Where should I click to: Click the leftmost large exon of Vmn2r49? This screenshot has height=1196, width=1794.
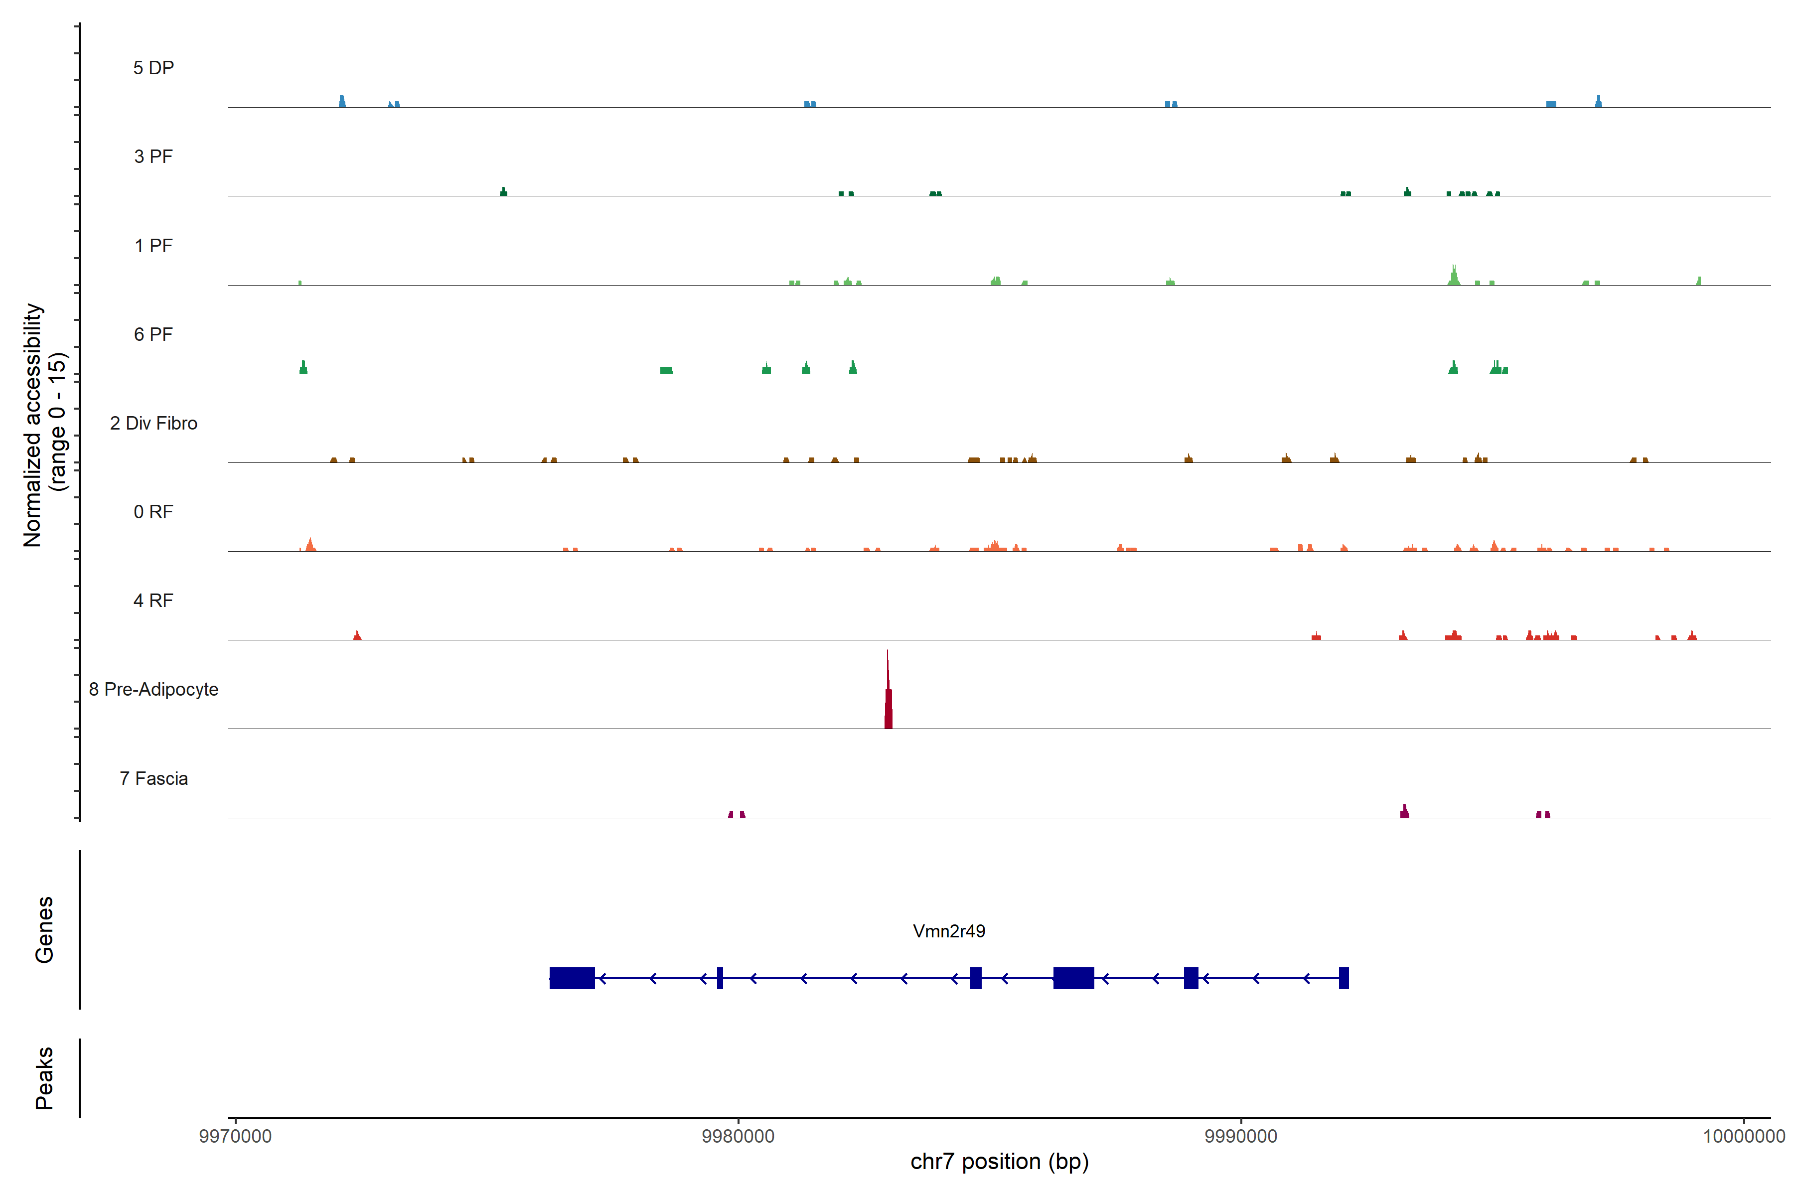point(572,978)
